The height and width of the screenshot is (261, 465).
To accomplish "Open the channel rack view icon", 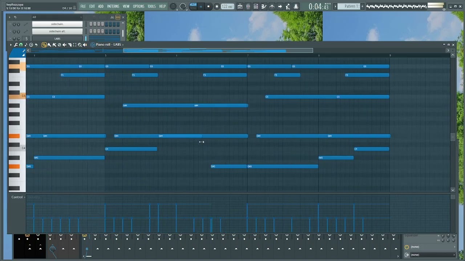I will (256, 7).
